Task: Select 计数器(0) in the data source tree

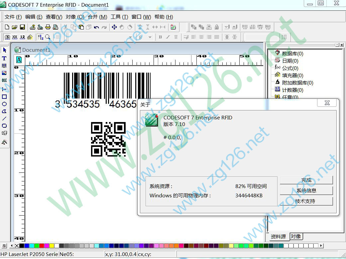Action: click(x=292, y=90)
